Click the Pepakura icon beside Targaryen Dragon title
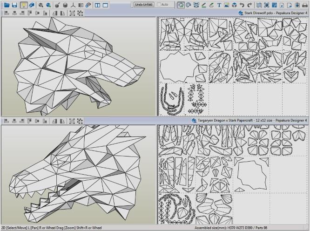 194,120
